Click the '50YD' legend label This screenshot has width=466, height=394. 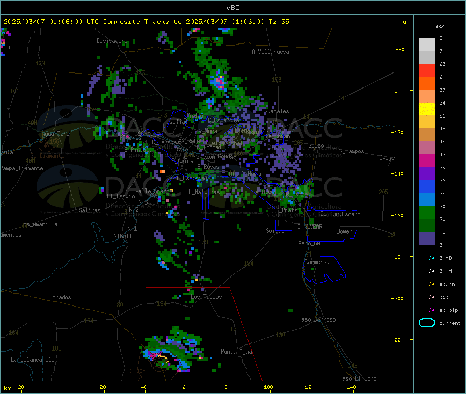coord(445,258)
